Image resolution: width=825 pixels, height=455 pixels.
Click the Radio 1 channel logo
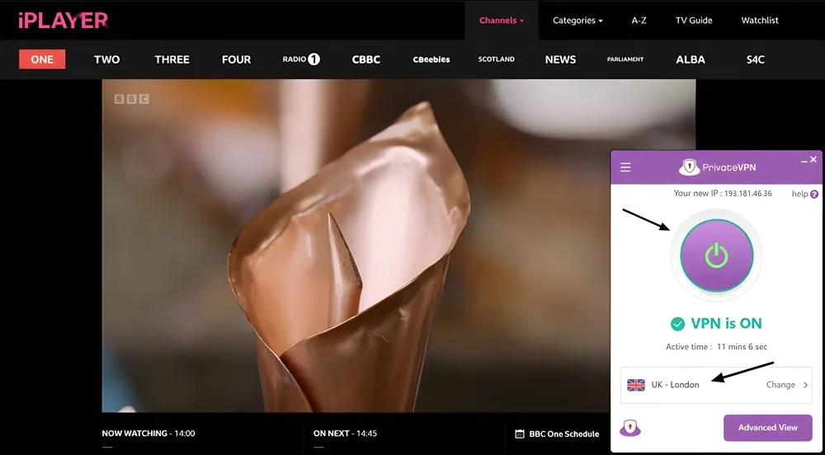coord(301,59)
